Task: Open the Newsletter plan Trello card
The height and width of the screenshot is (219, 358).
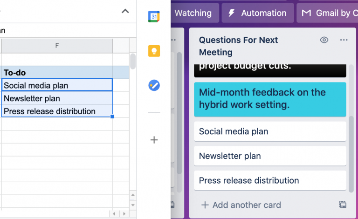Action: coord(270,156)
